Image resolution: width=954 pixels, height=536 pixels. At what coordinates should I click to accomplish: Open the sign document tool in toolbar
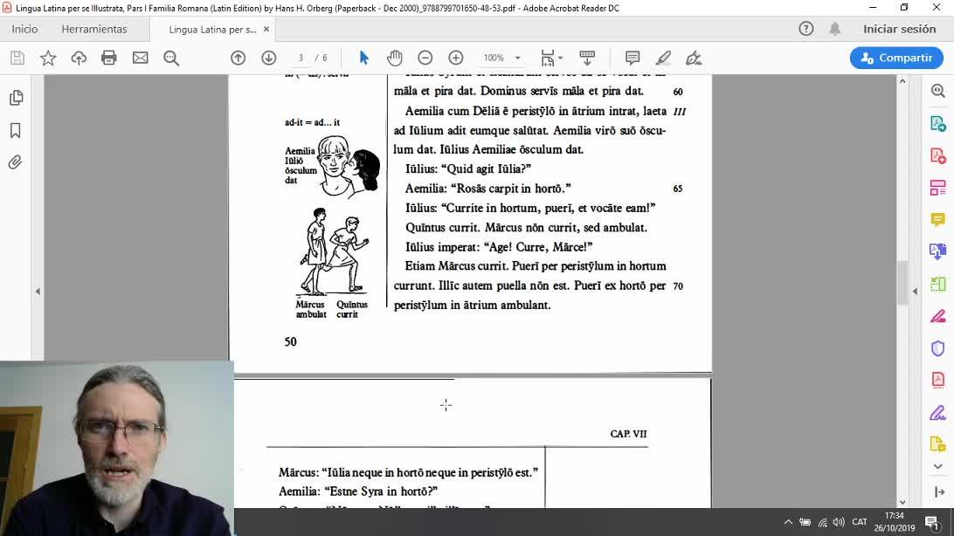[x=694, y=58]
